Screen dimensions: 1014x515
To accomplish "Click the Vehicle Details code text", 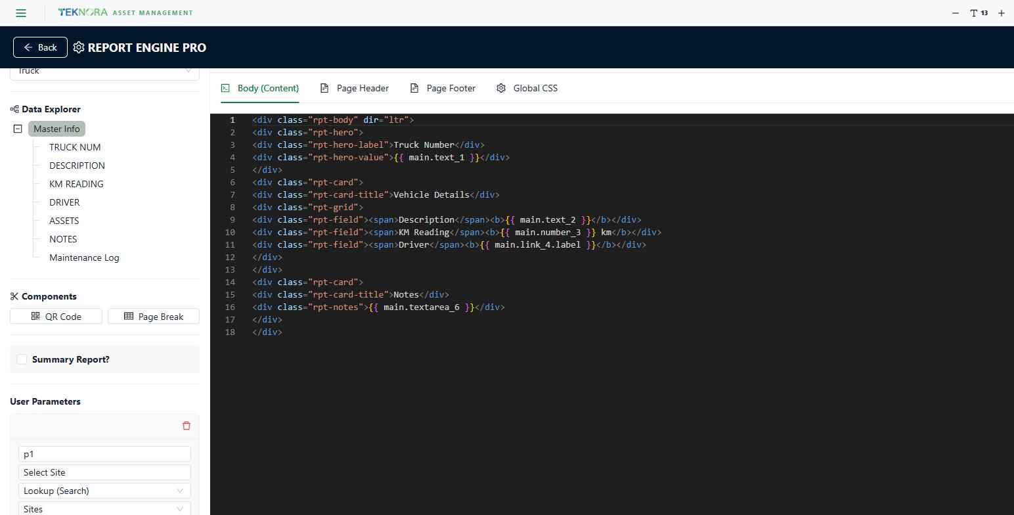I will point(431,195).
